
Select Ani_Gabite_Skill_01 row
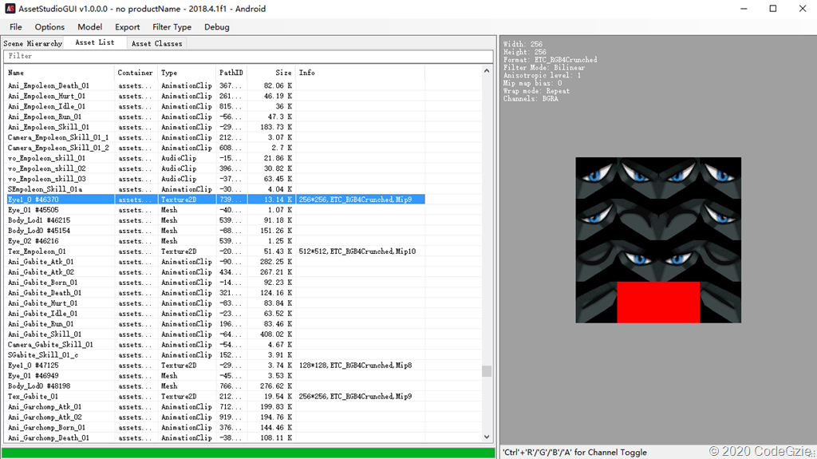(x=215, y=334)
